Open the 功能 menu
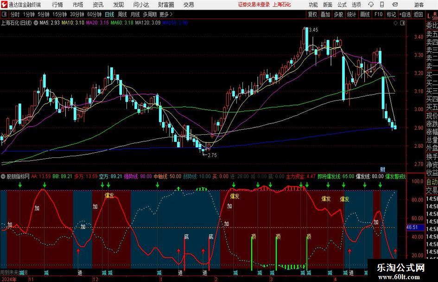The image size is (438, 282). coord(313,5)
